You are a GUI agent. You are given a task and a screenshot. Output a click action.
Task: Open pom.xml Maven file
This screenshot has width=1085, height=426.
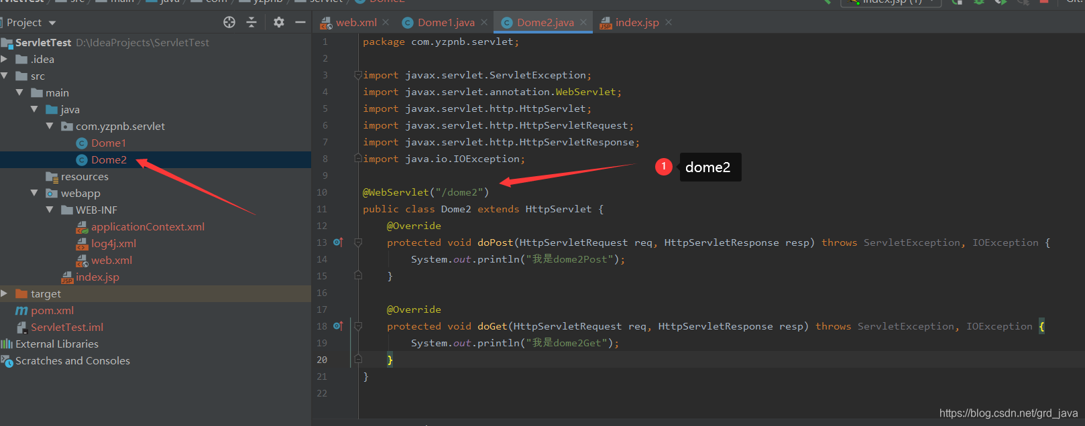point(52,310)
